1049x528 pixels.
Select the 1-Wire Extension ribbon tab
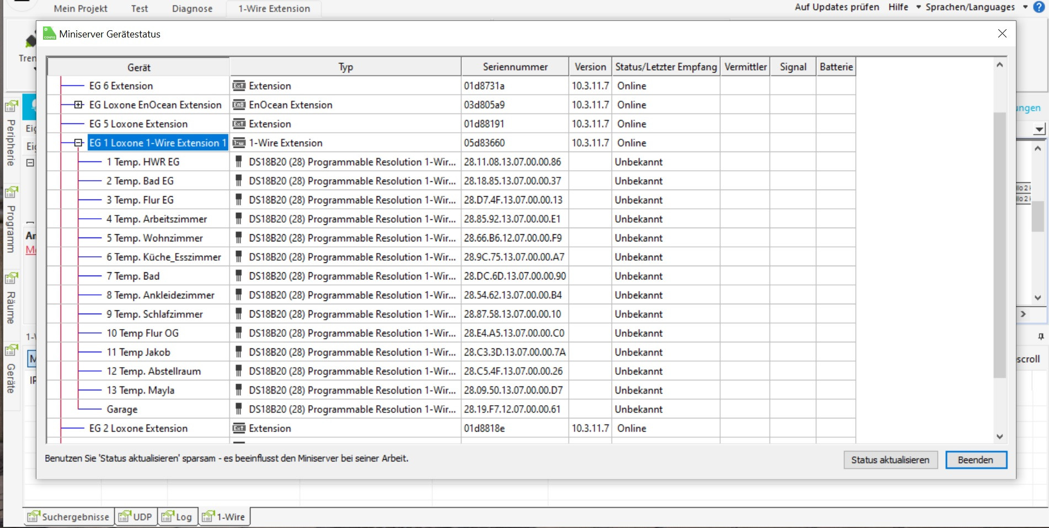pos(274,9)
